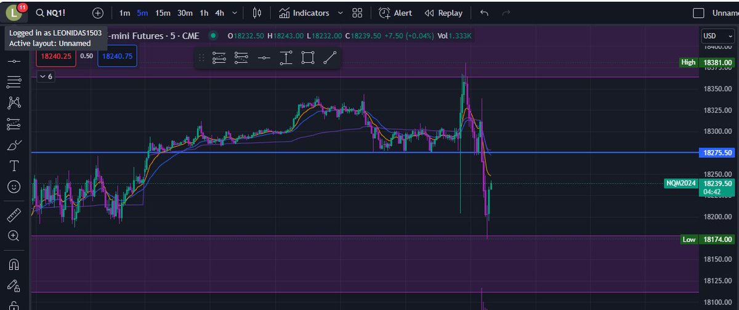This screenshot has height=310, width=739.
Task: Click the green market status dot
Action: tap(214, 36)
